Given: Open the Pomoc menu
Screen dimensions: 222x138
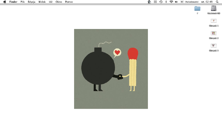Looking at the screenshot, I should [69, 2].
